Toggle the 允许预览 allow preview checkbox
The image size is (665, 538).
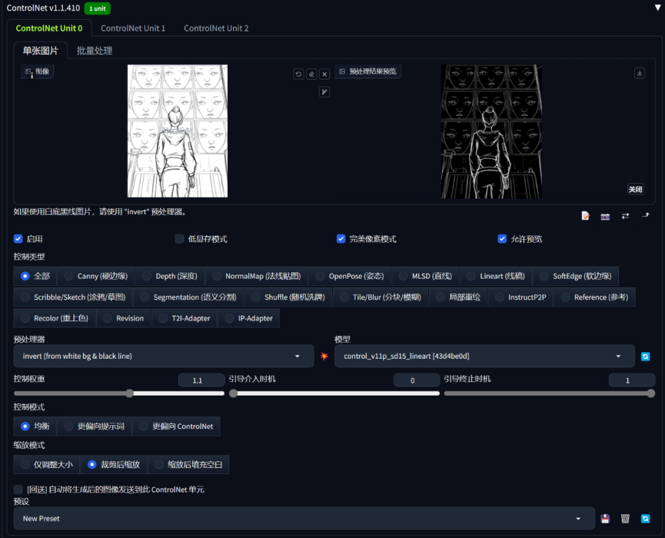tap(502, 238)
